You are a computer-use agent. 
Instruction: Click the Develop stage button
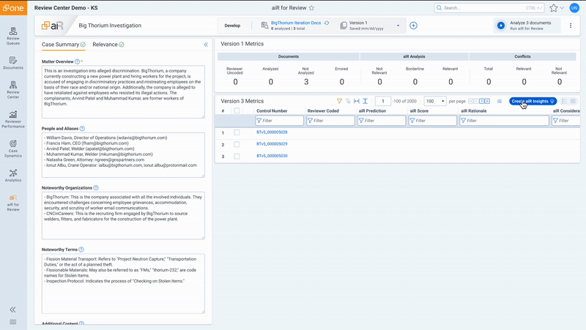(232, 26)
